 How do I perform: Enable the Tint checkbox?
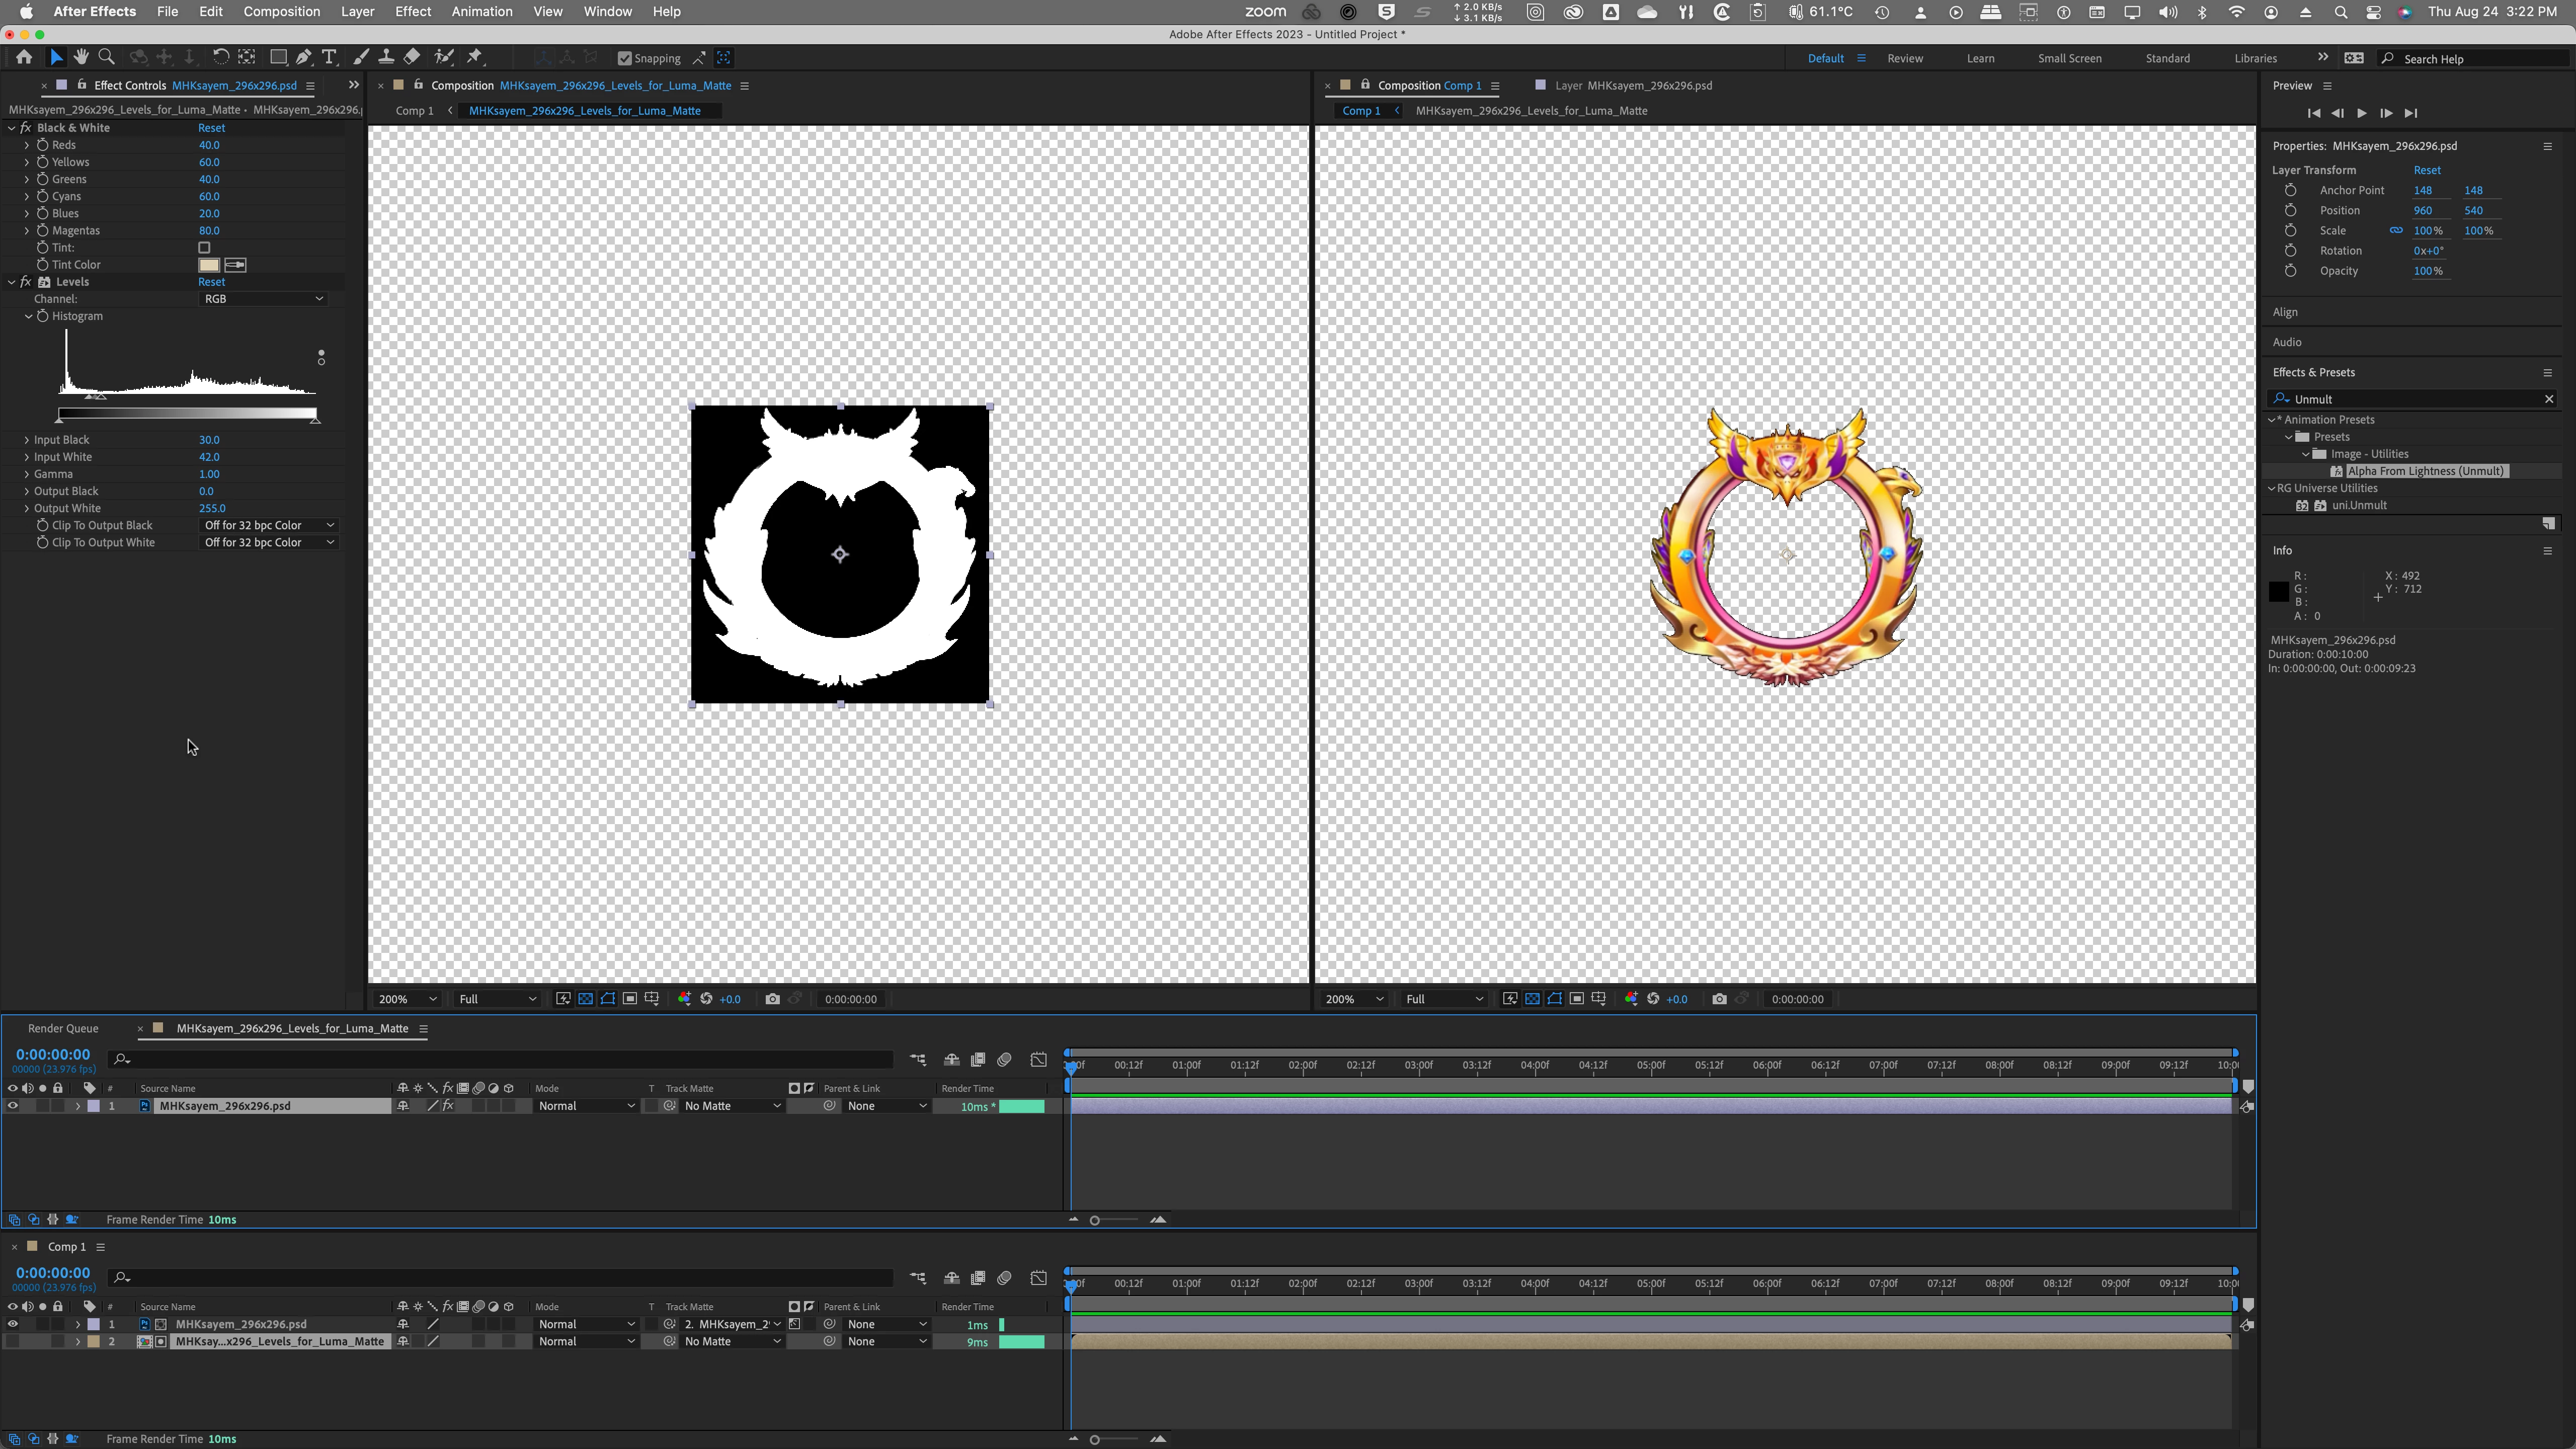(204, 247)
